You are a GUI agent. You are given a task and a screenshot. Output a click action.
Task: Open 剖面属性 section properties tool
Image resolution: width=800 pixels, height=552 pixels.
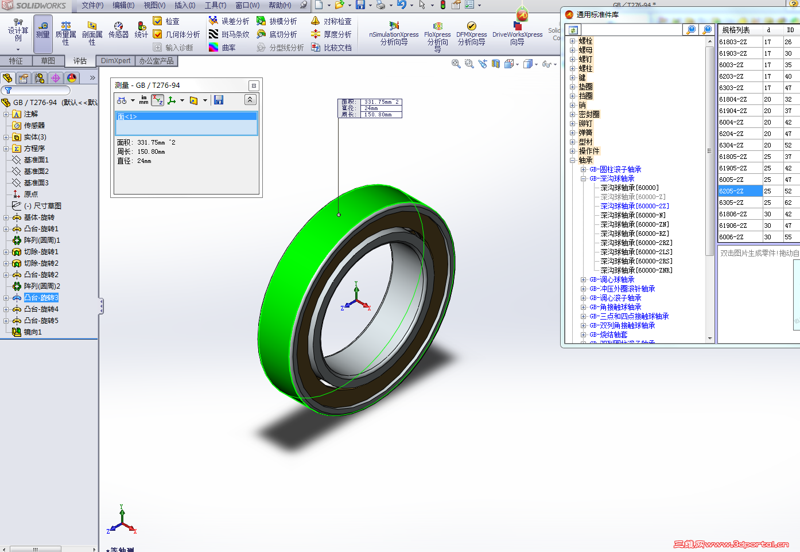click(x=92, y=34)
